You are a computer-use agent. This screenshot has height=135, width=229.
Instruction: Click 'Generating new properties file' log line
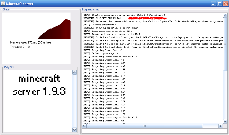[x=107, y=31]
